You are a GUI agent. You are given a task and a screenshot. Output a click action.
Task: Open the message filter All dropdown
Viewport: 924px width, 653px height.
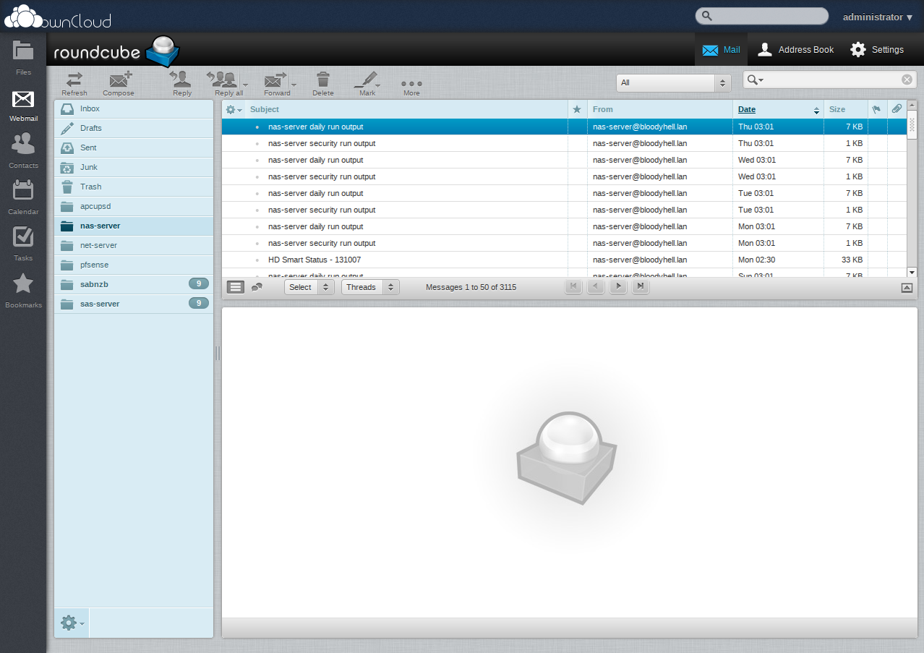tap(674, 82)
